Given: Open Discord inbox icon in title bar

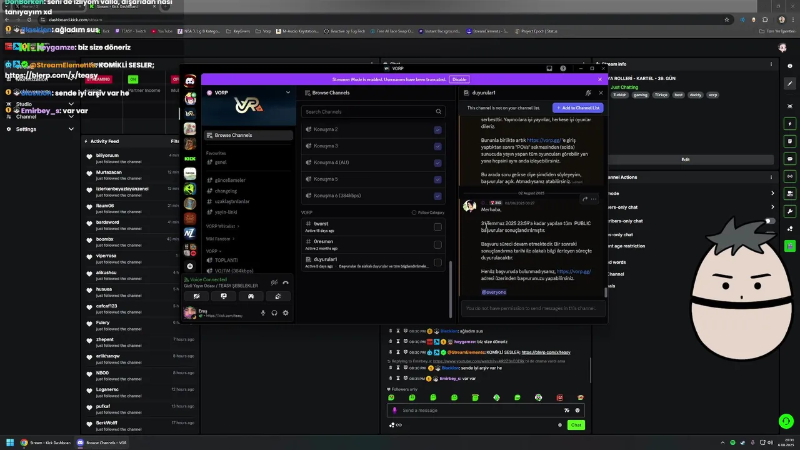Looking at the screenshot, I should pos(549,68).
